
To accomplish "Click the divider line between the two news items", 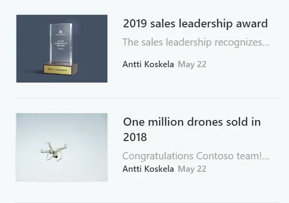I will (x=147, y=98).
